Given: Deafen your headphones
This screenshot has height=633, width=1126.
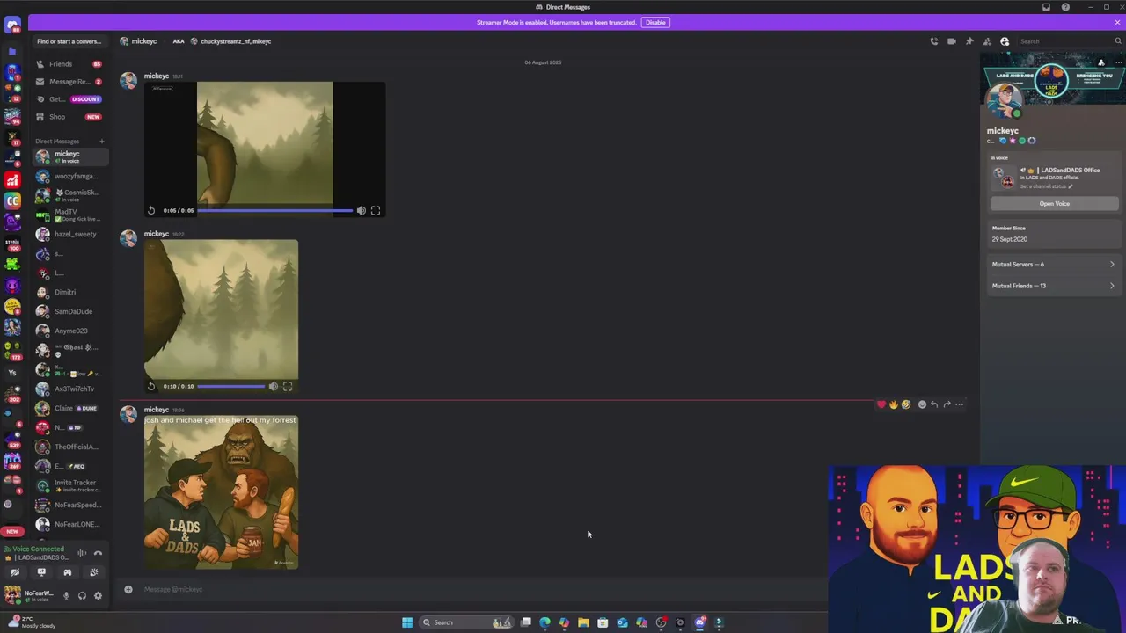Looking at the screenshot, I should click(82, 596).
